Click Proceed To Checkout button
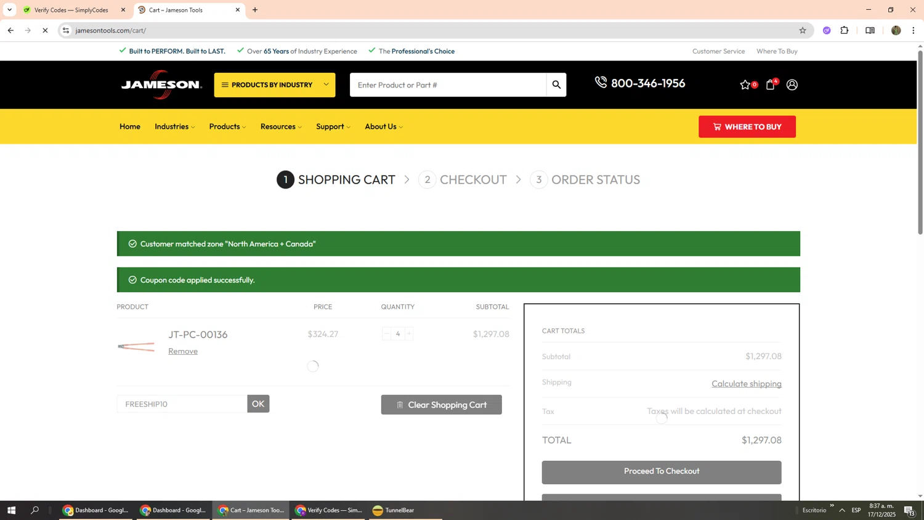Screen dimensions: 924x520 (662, 472)
